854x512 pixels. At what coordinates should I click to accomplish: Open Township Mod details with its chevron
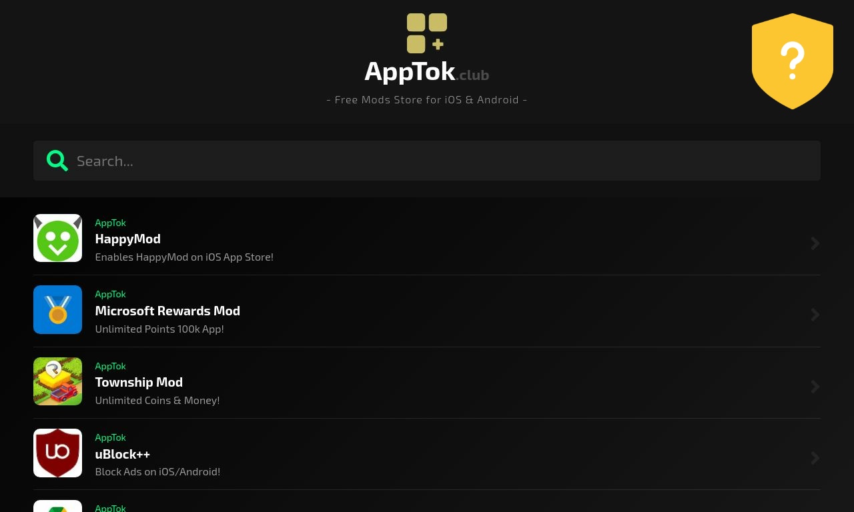[815, 386]
